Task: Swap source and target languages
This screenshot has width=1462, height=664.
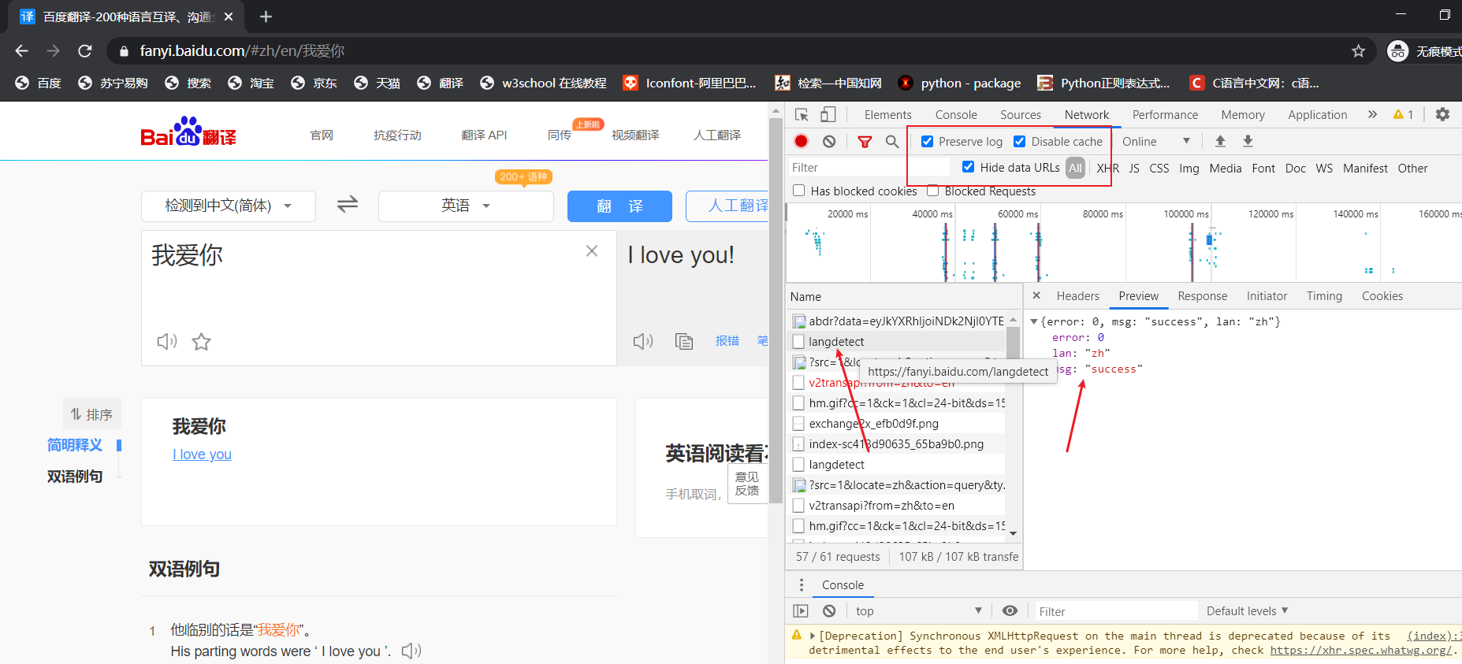Action: point(348,205)
